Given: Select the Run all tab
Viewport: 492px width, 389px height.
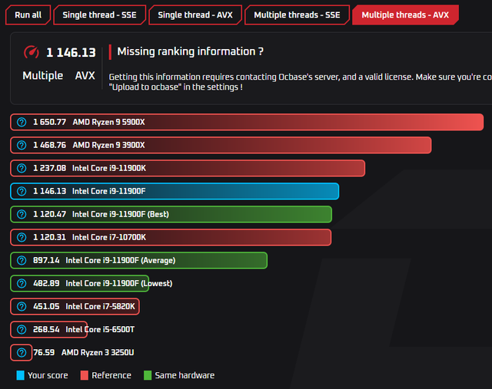Looking at the screenshot, I should [x=28, y=15].
